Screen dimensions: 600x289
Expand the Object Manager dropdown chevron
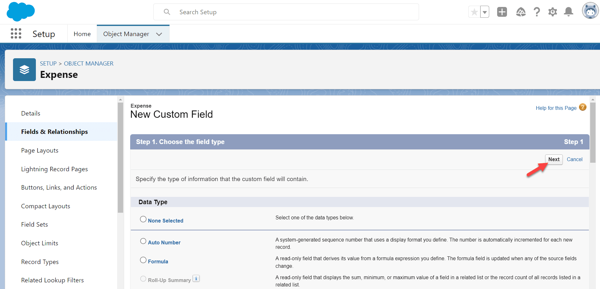(x=159, y=34)
